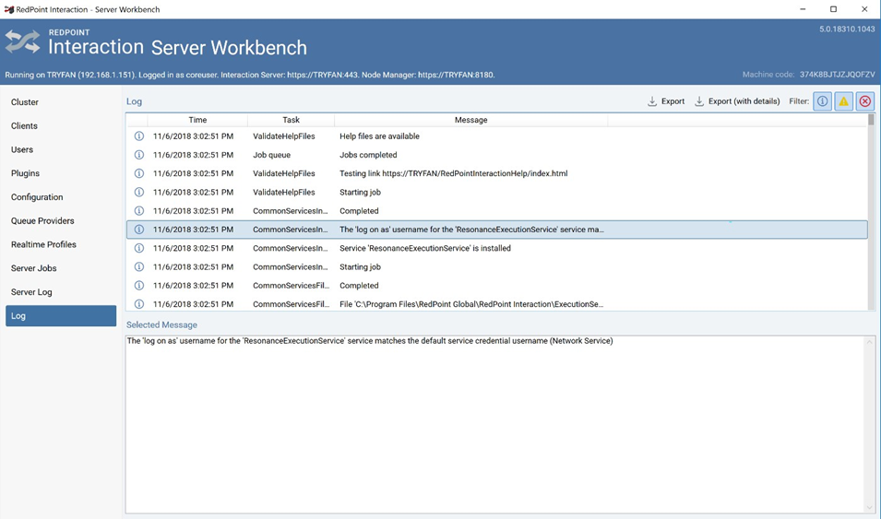Viewport: 881px width, 519px height.
Task: Switch to the Server Jobs page
Action: (x=34, y=268)
